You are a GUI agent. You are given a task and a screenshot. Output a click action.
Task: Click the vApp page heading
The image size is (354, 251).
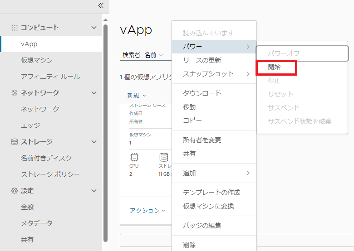point(136,30)
